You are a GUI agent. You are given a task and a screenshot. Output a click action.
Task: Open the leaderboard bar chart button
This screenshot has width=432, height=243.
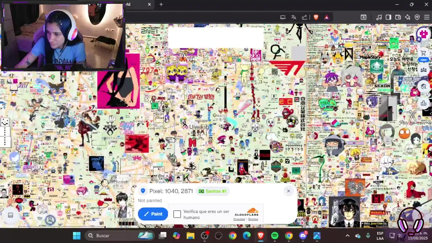(x=423, y=103)
